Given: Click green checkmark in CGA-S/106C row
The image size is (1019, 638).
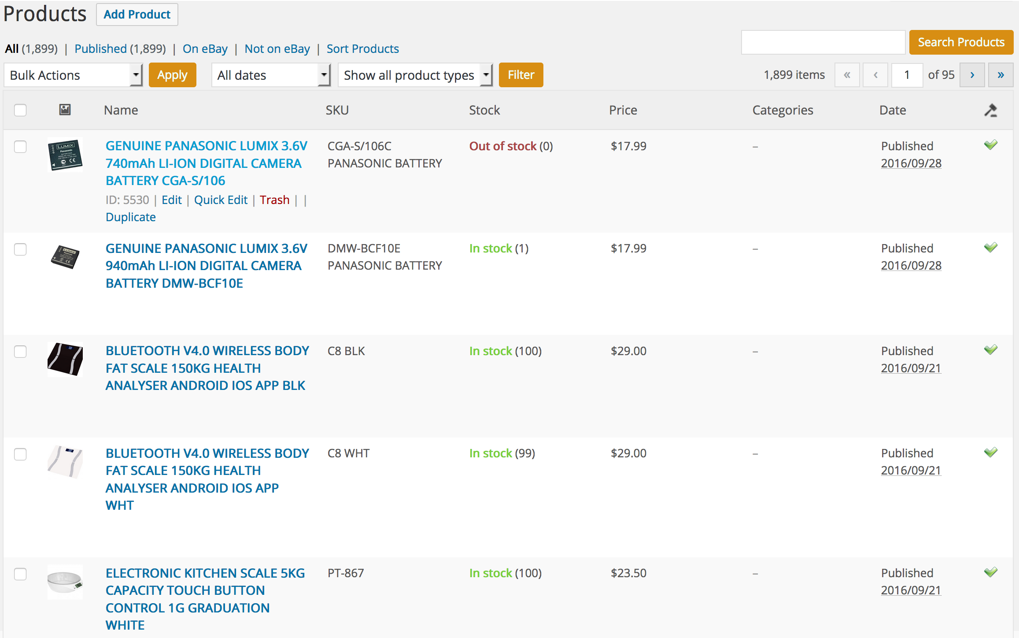Looking at the screenshot, I should (991, 145).
